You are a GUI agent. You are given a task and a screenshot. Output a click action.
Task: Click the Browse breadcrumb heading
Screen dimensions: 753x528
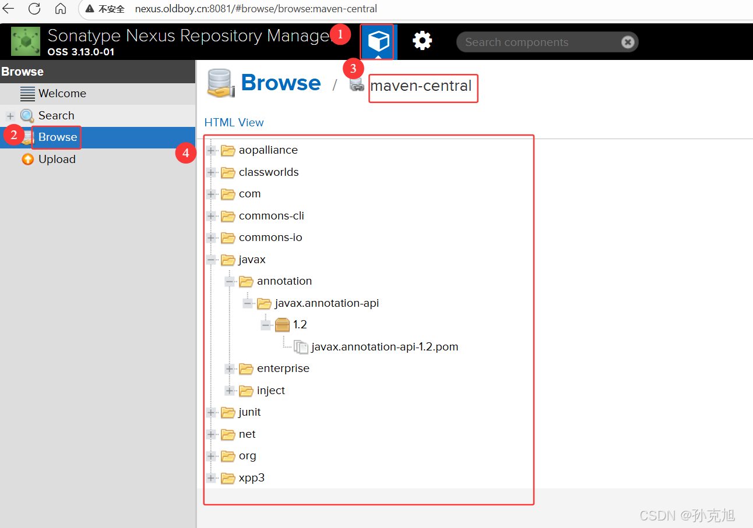(281, 83)
